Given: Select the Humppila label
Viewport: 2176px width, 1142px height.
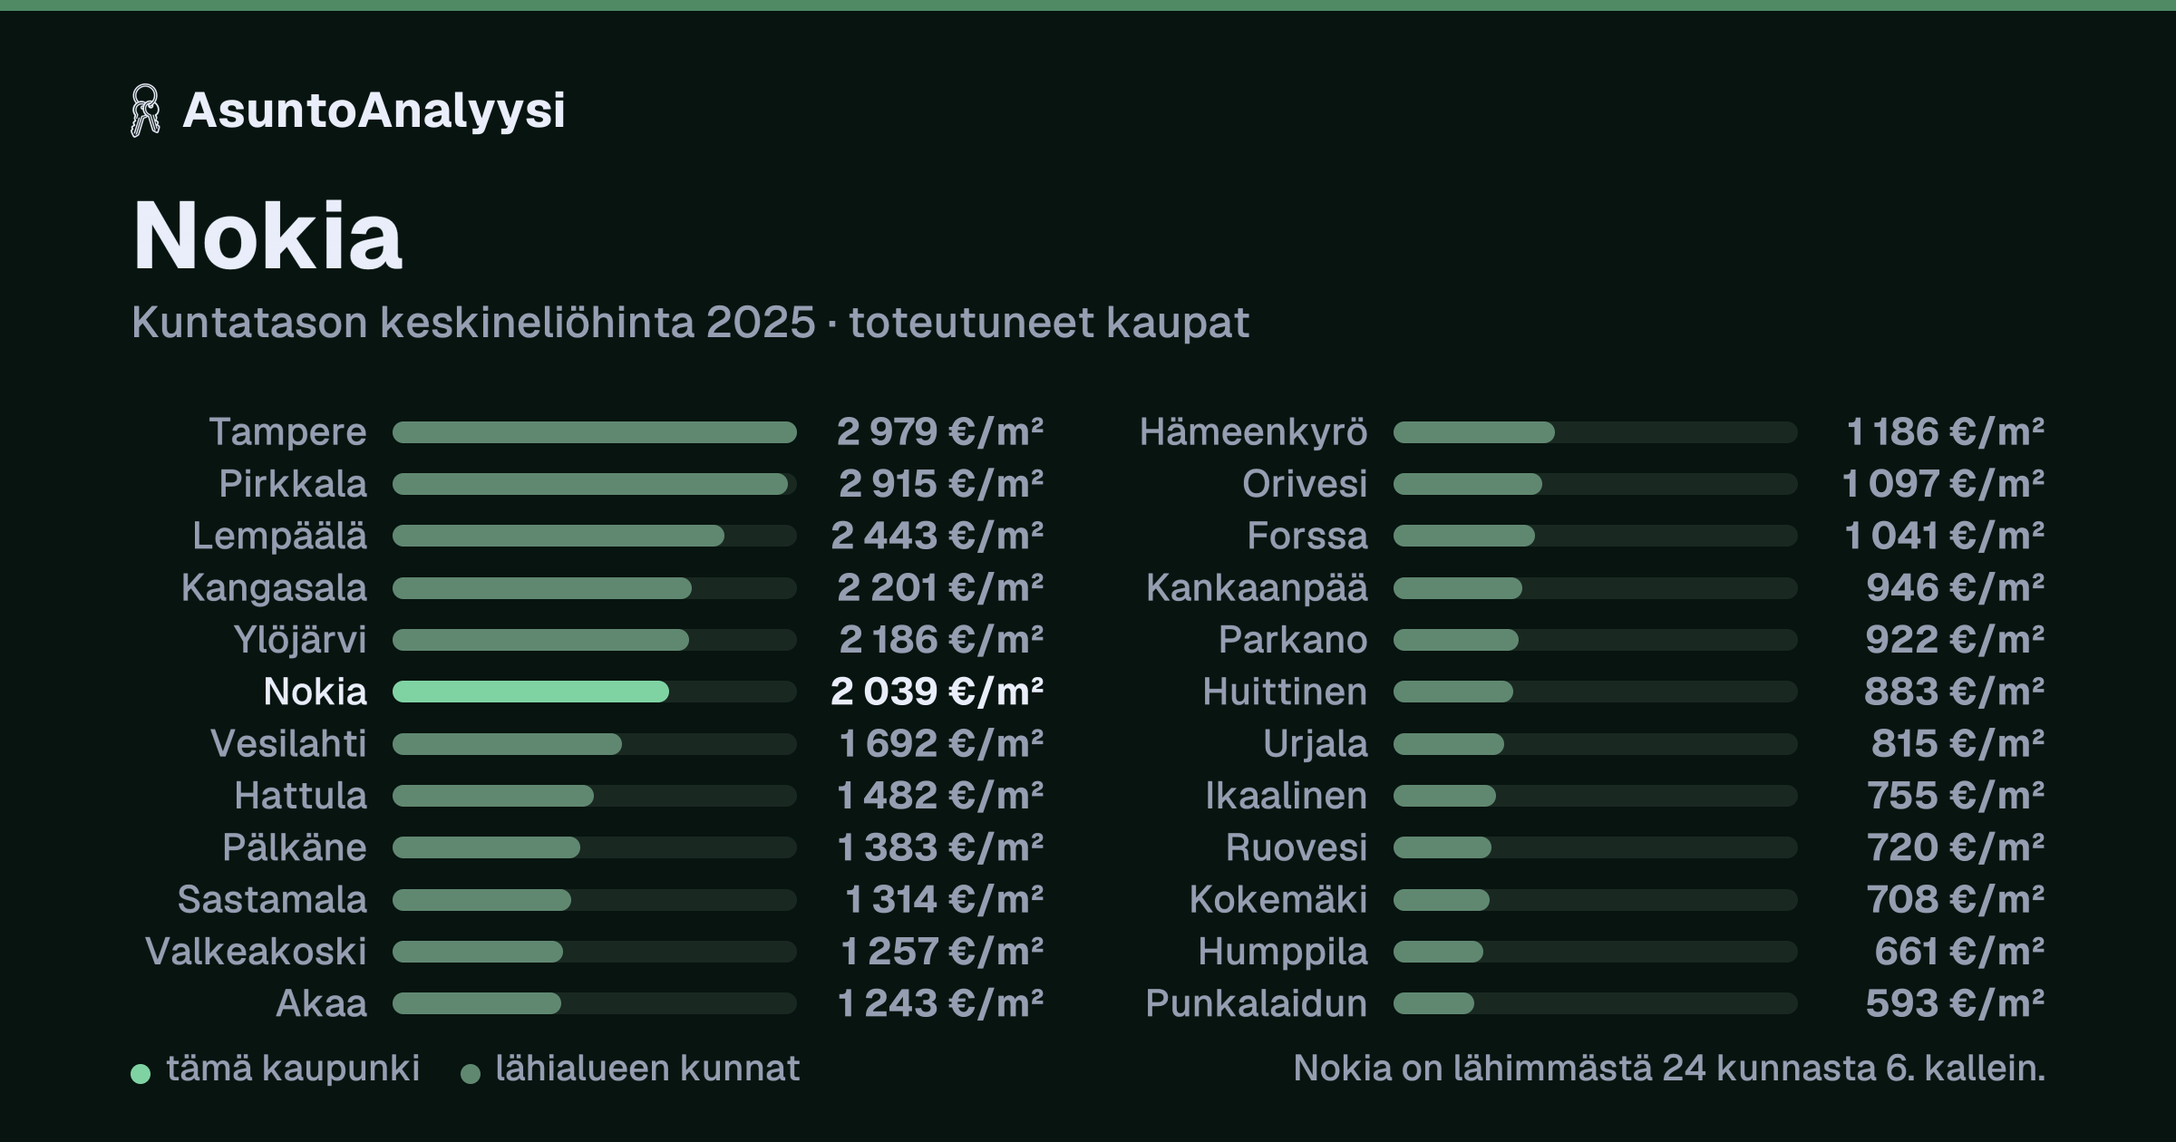Looking at the screenshot, I should pyautogui.click(x=1283, y=952).
